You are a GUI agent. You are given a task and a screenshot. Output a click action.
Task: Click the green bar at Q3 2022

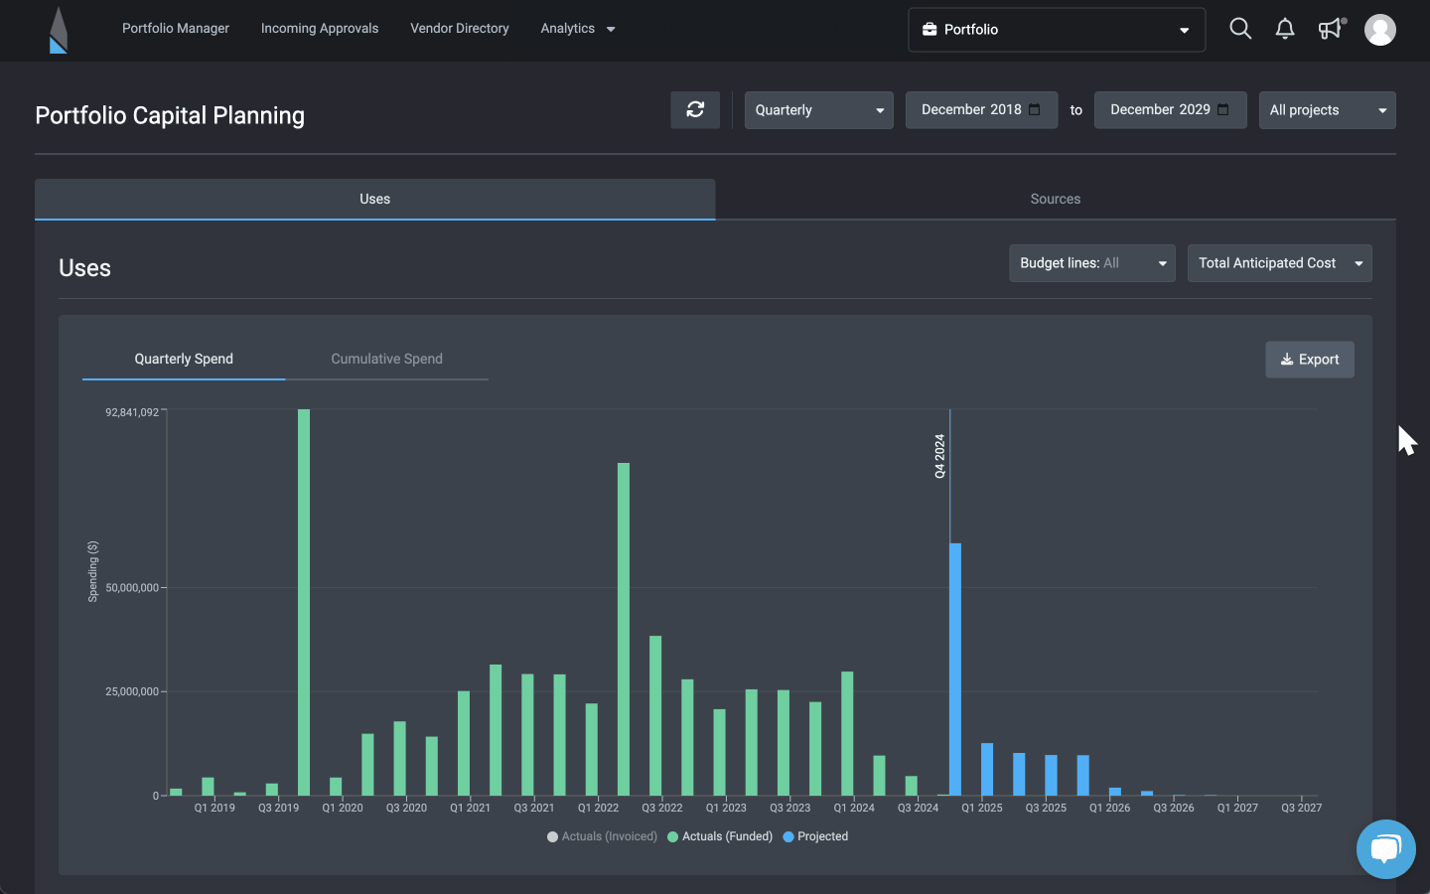tap(655, 715)
